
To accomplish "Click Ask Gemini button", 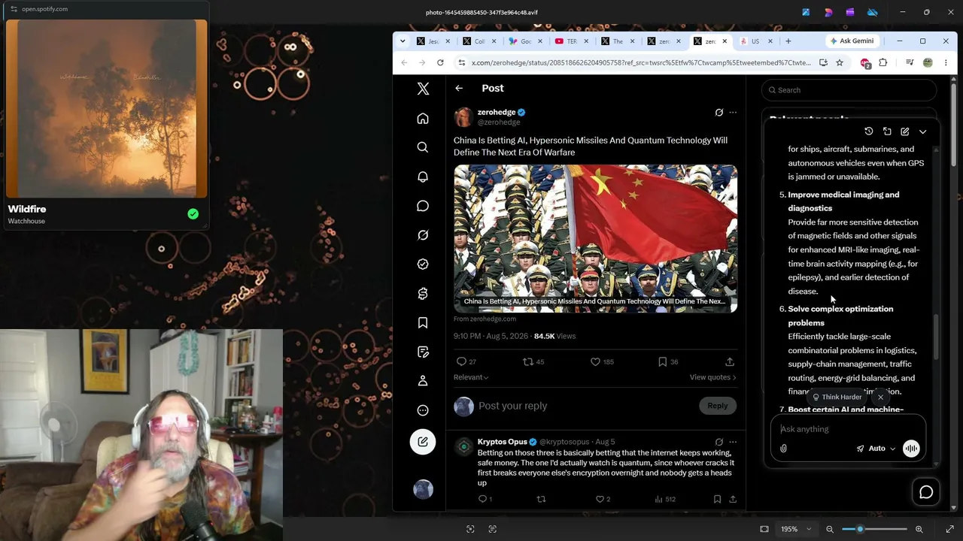I will 852,41.
